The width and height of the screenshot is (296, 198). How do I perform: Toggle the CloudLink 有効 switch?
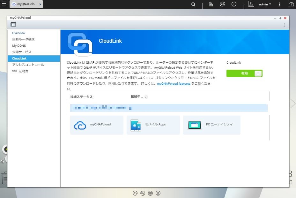point(244,74)
